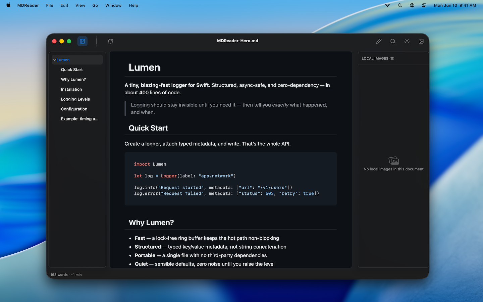Open the Apple menu
Viewport: 483px width, 302px height.
(8, 5)
